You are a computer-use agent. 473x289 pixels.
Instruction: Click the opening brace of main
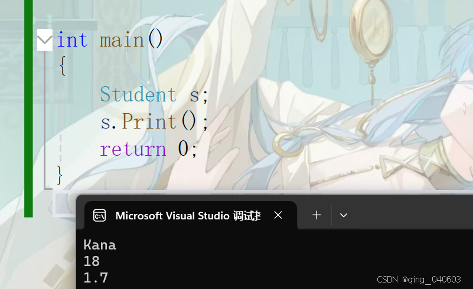pos(63,65)
